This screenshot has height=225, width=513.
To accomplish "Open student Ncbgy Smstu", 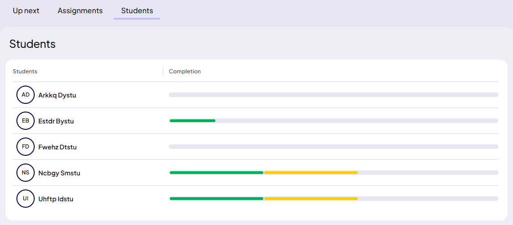I will tap(59, 173).
